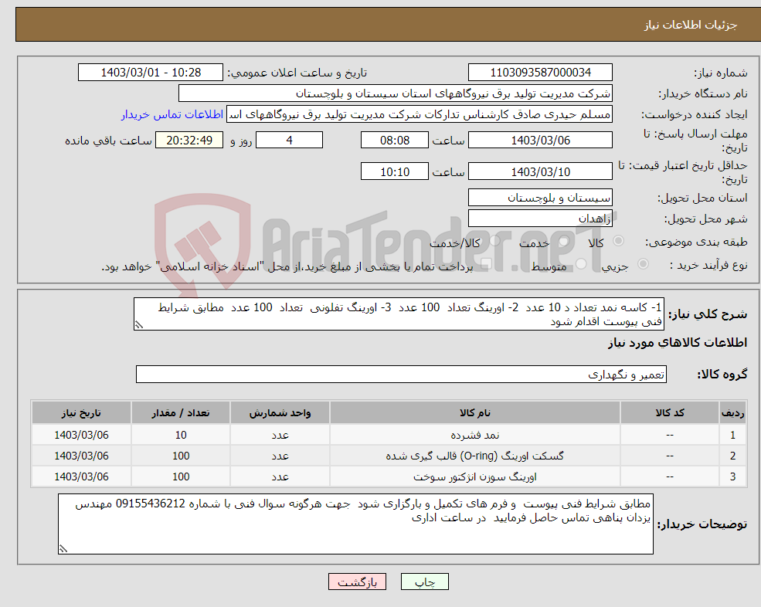This screenshot has height=607, width=761.
Task: Click the توضیحات خریدار label
Action: click(702, 524)
